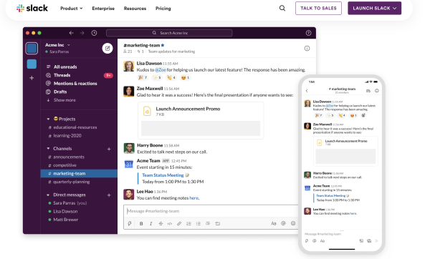Open the website search magnifier icon

(x=282, y=8)
